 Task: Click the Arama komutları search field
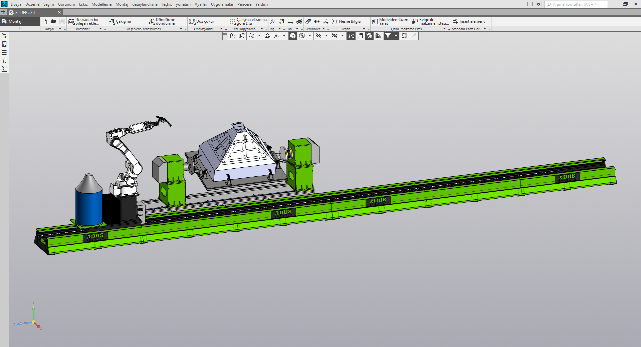point(576,4)
